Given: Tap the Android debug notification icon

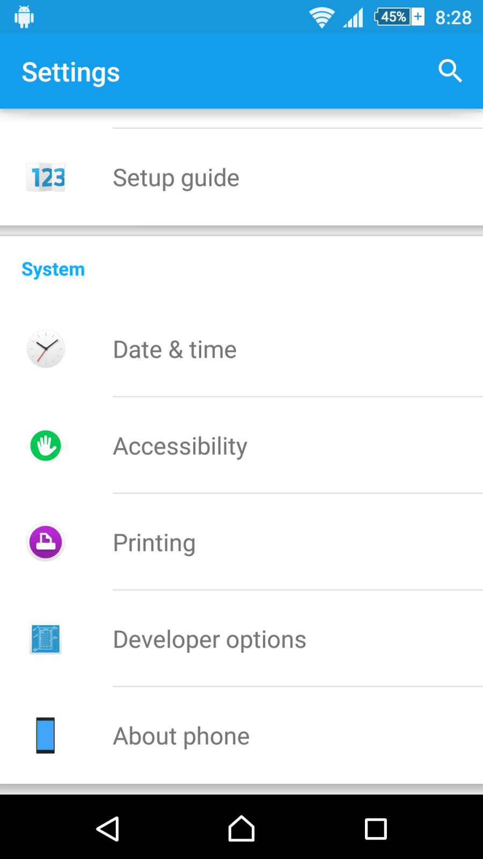Looking at the screenshot, I should pyautogui.click(x=24, y=17).
